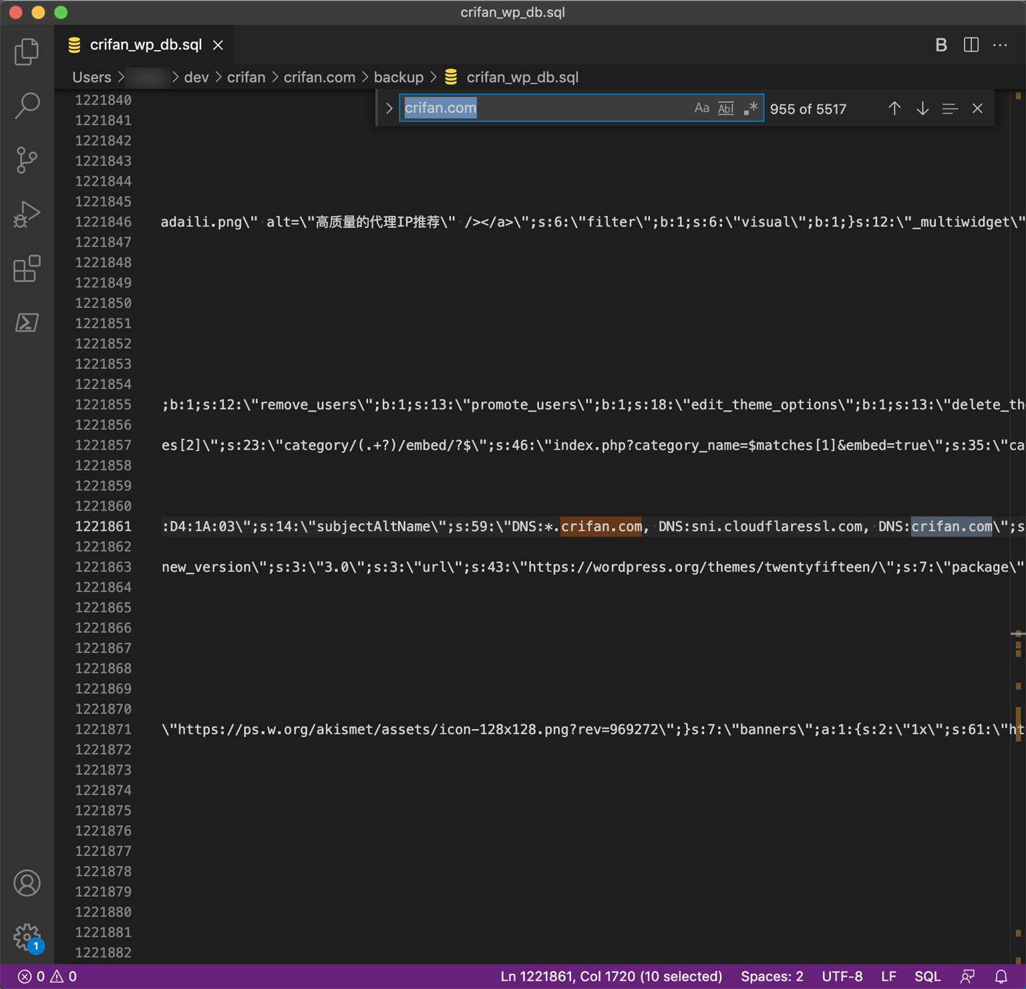Viewport: 1026px width, 989px height.
Task: Close the Find widget
Action: click(x=977, y=108)
